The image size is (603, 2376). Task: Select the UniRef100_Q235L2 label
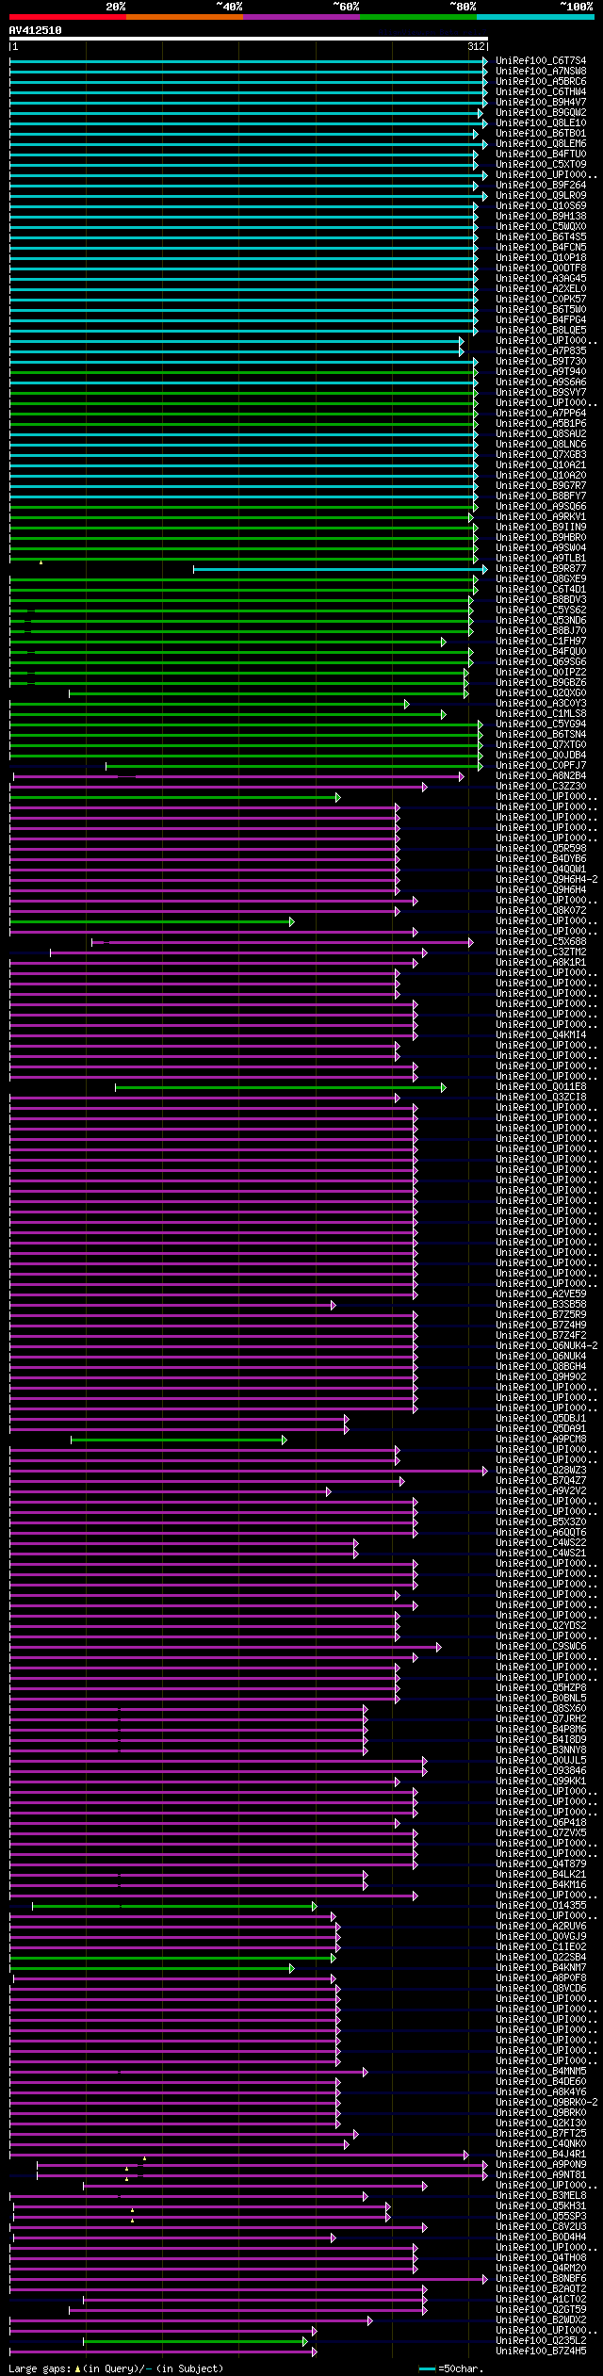coord(541,2341)
